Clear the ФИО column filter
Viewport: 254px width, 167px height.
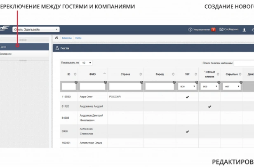pyautogui.click(x=105, y=82)
